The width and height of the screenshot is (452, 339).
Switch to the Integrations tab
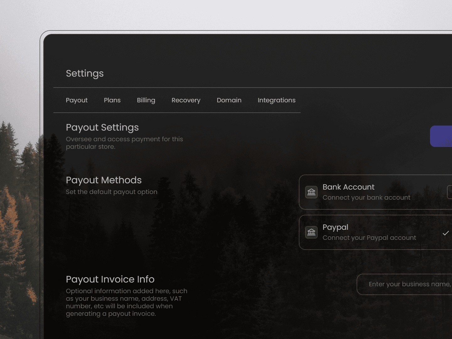tap(277, 100)
